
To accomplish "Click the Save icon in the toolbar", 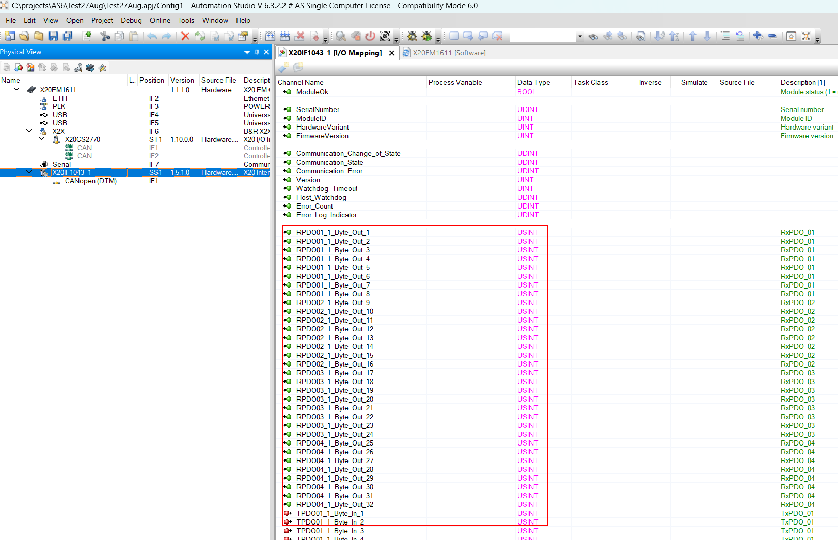I will pyautogui.click(x=53, y=36).
